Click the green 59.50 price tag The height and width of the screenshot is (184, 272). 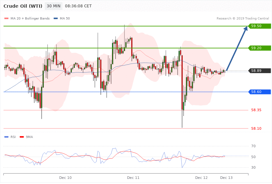click(260, 26)
